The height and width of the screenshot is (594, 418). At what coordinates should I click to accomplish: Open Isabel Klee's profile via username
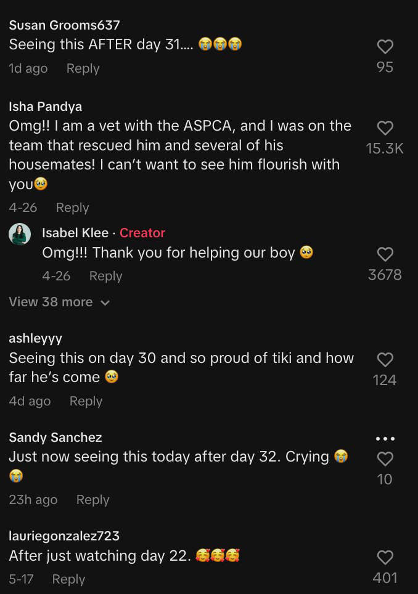click(x=75, y=233)
